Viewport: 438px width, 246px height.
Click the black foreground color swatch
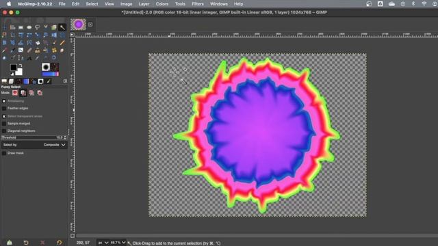13,67
